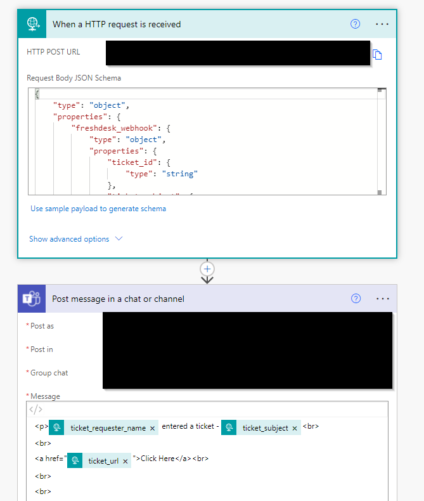Copy the HTTP POST URL

377,55
